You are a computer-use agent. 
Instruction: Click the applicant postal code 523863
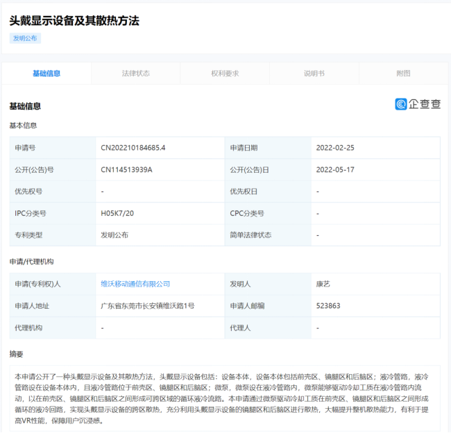click(x=328, y=305)
